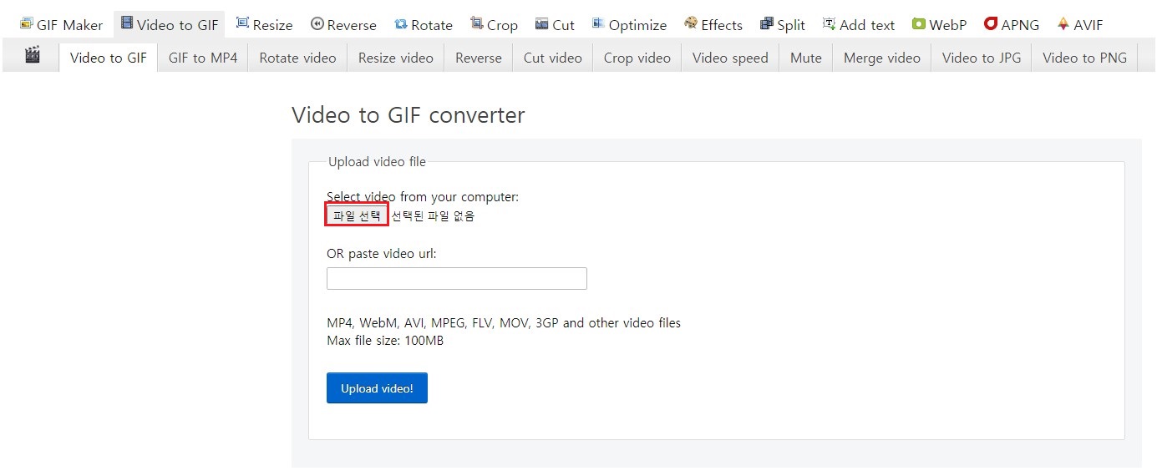Click the Rotate arrows icon
This screenshot has width=1157, height=471.
coord(401,24)
